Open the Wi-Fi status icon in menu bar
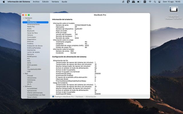 click(150, 2)
